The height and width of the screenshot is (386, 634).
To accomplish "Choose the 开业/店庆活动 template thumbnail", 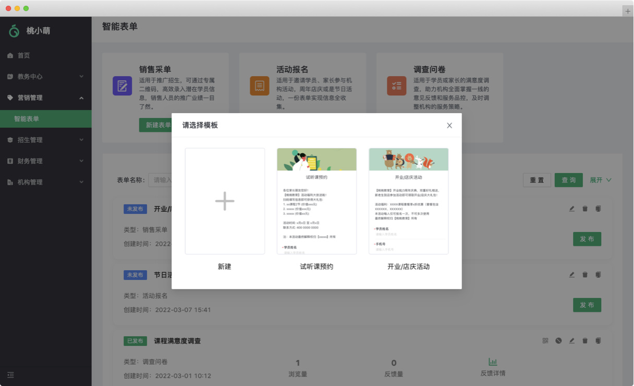I will [x=408, y=201].
